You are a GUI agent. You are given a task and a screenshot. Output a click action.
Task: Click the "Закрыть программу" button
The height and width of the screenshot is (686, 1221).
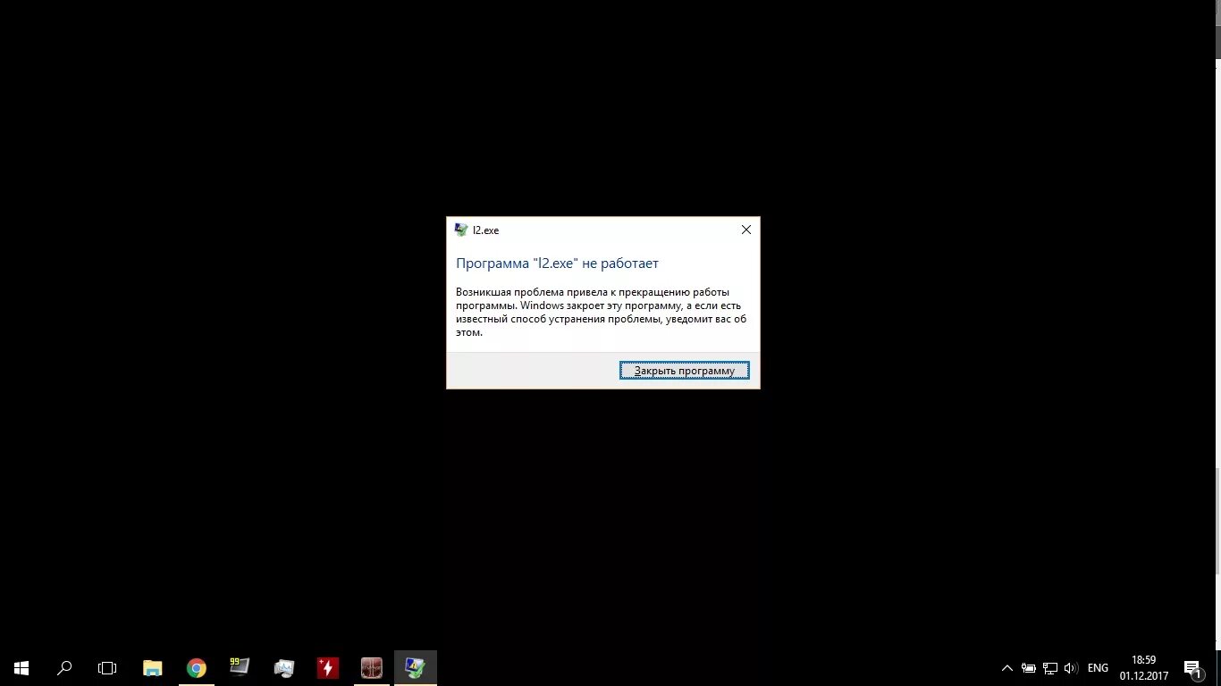coord(684,371)
